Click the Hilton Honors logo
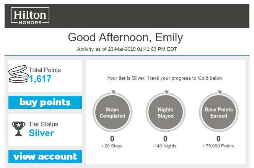The width and height of the screenshot is (254, 168). tap(30, 16)
